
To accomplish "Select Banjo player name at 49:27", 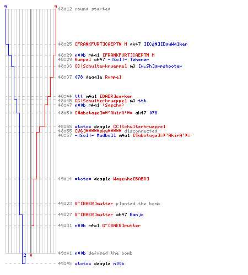I will 137,215.
